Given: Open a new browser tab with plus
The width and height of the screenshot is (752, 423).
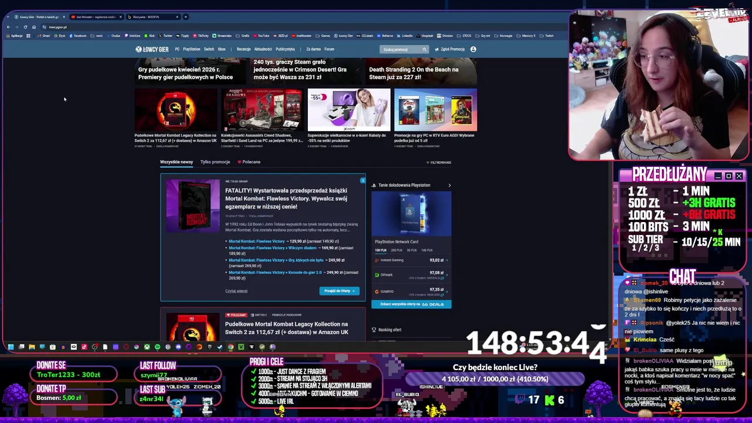Looking at the screenshot, I should [x=186, y=16].
